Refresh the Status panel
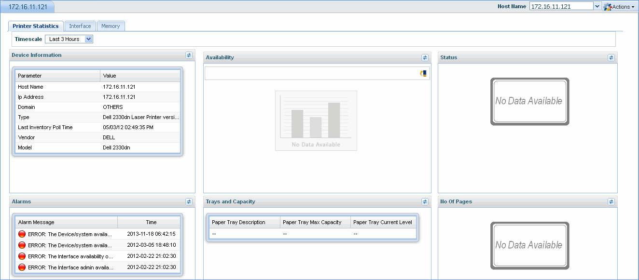 pyautogui.click(x=611, y=58)
